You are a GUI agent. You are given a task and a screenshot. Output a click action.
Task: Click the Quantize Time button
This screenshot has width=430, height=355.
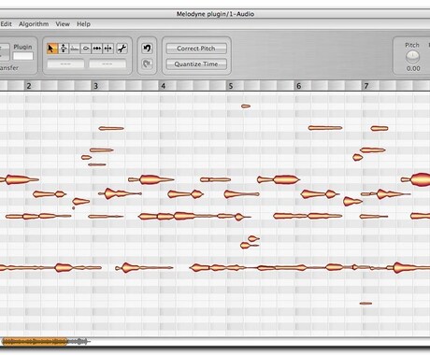196,64
